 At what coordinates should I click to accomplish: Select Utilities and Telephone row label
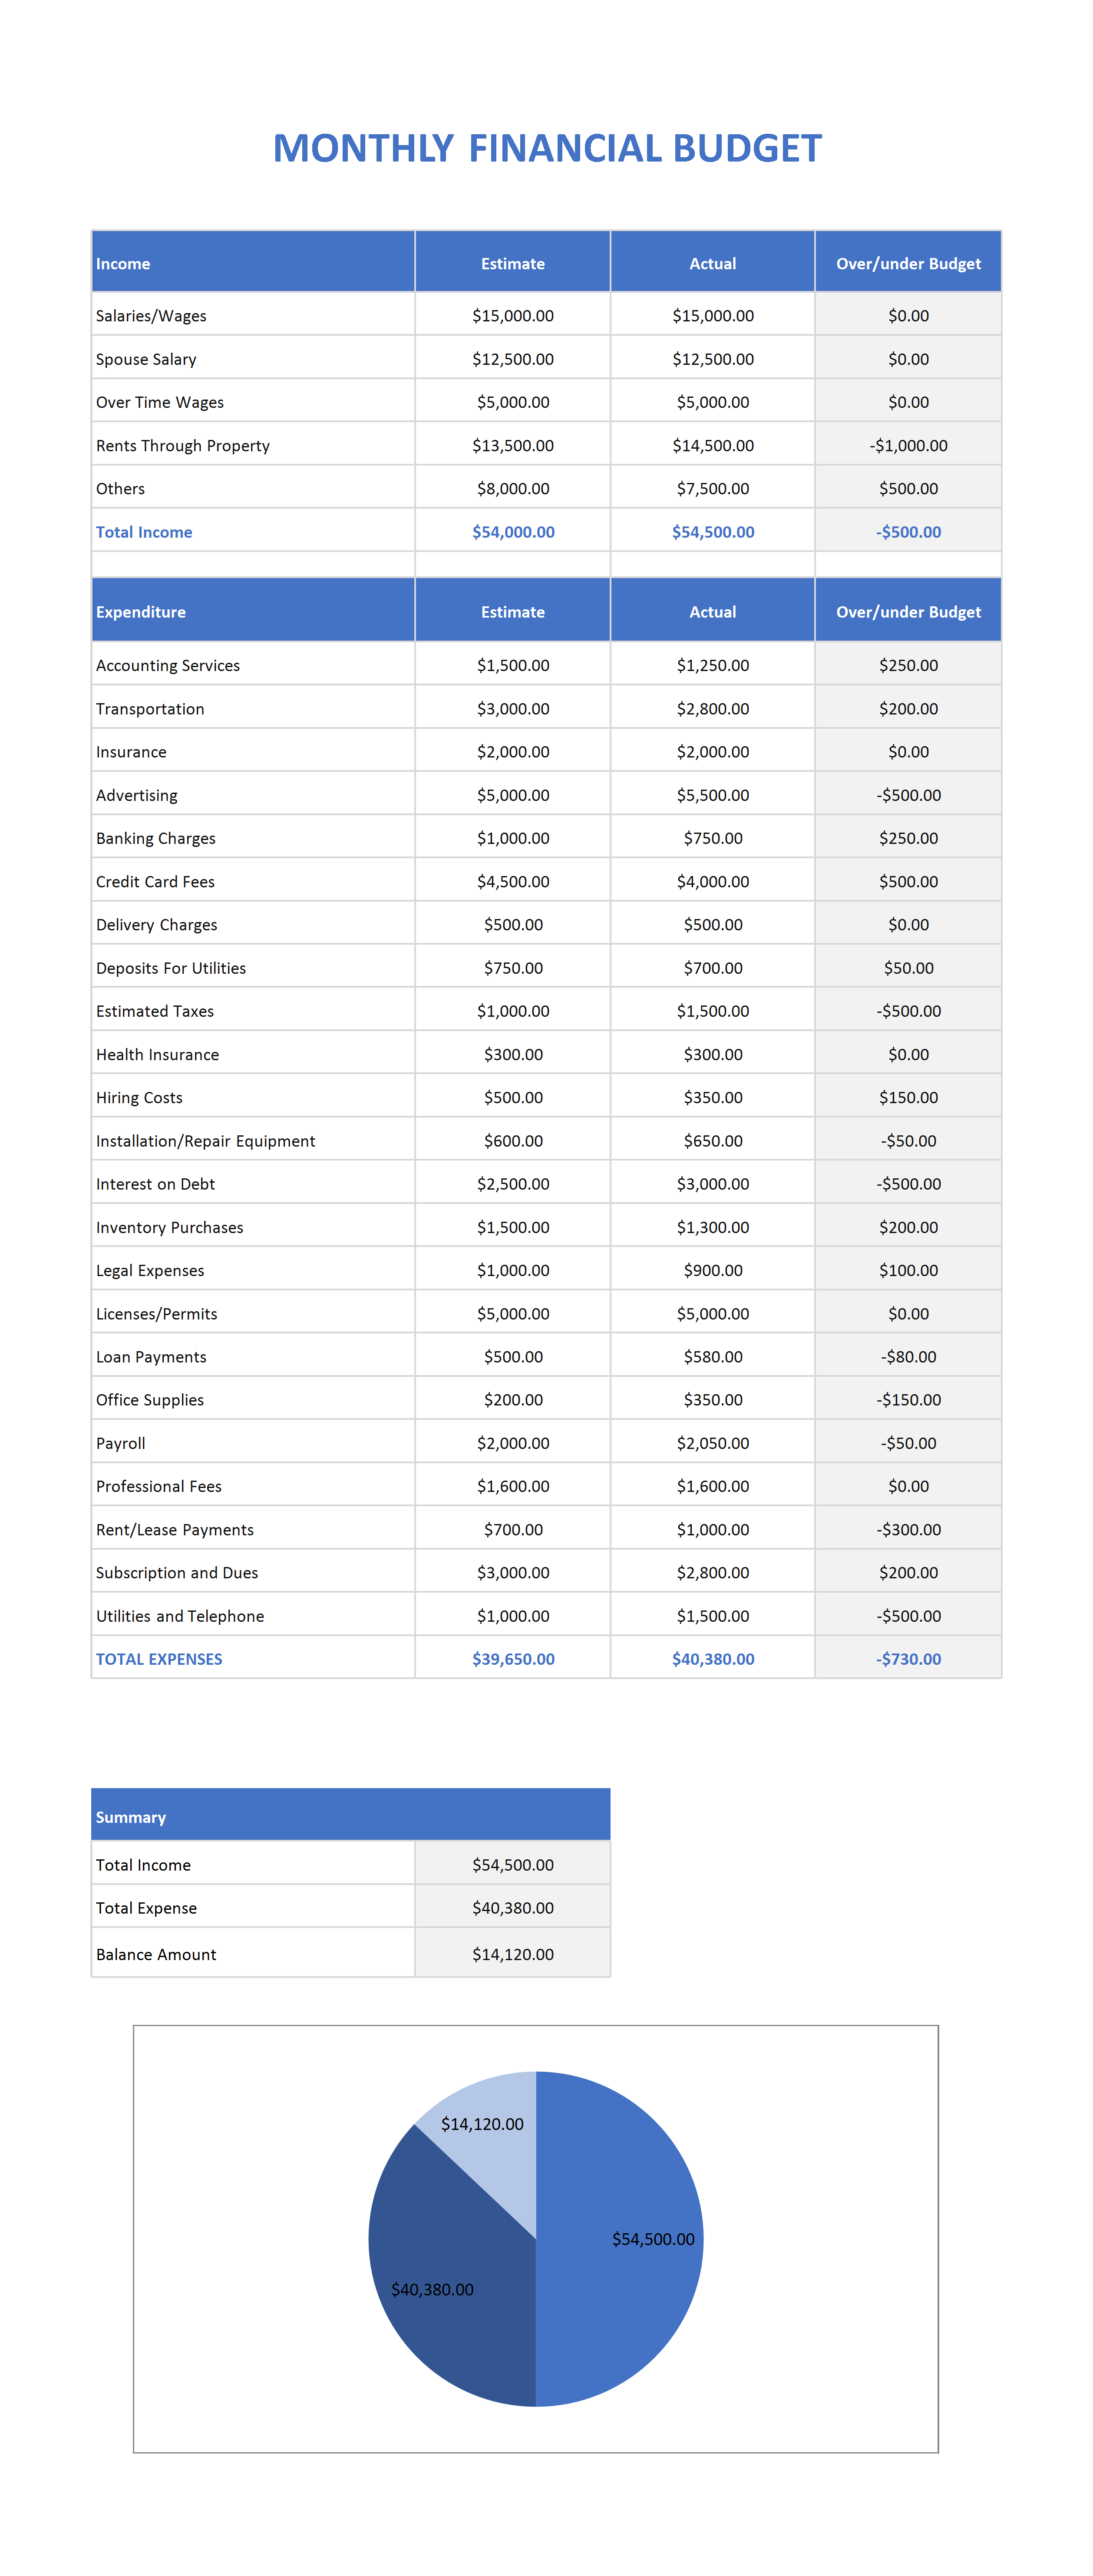click(180, 1616)
